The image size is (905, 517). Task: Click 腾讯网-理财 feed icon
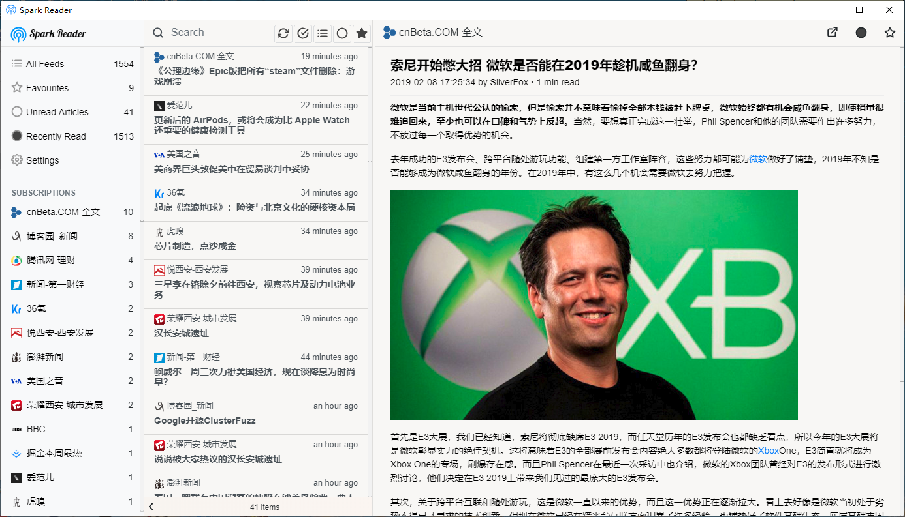[16, 260]
